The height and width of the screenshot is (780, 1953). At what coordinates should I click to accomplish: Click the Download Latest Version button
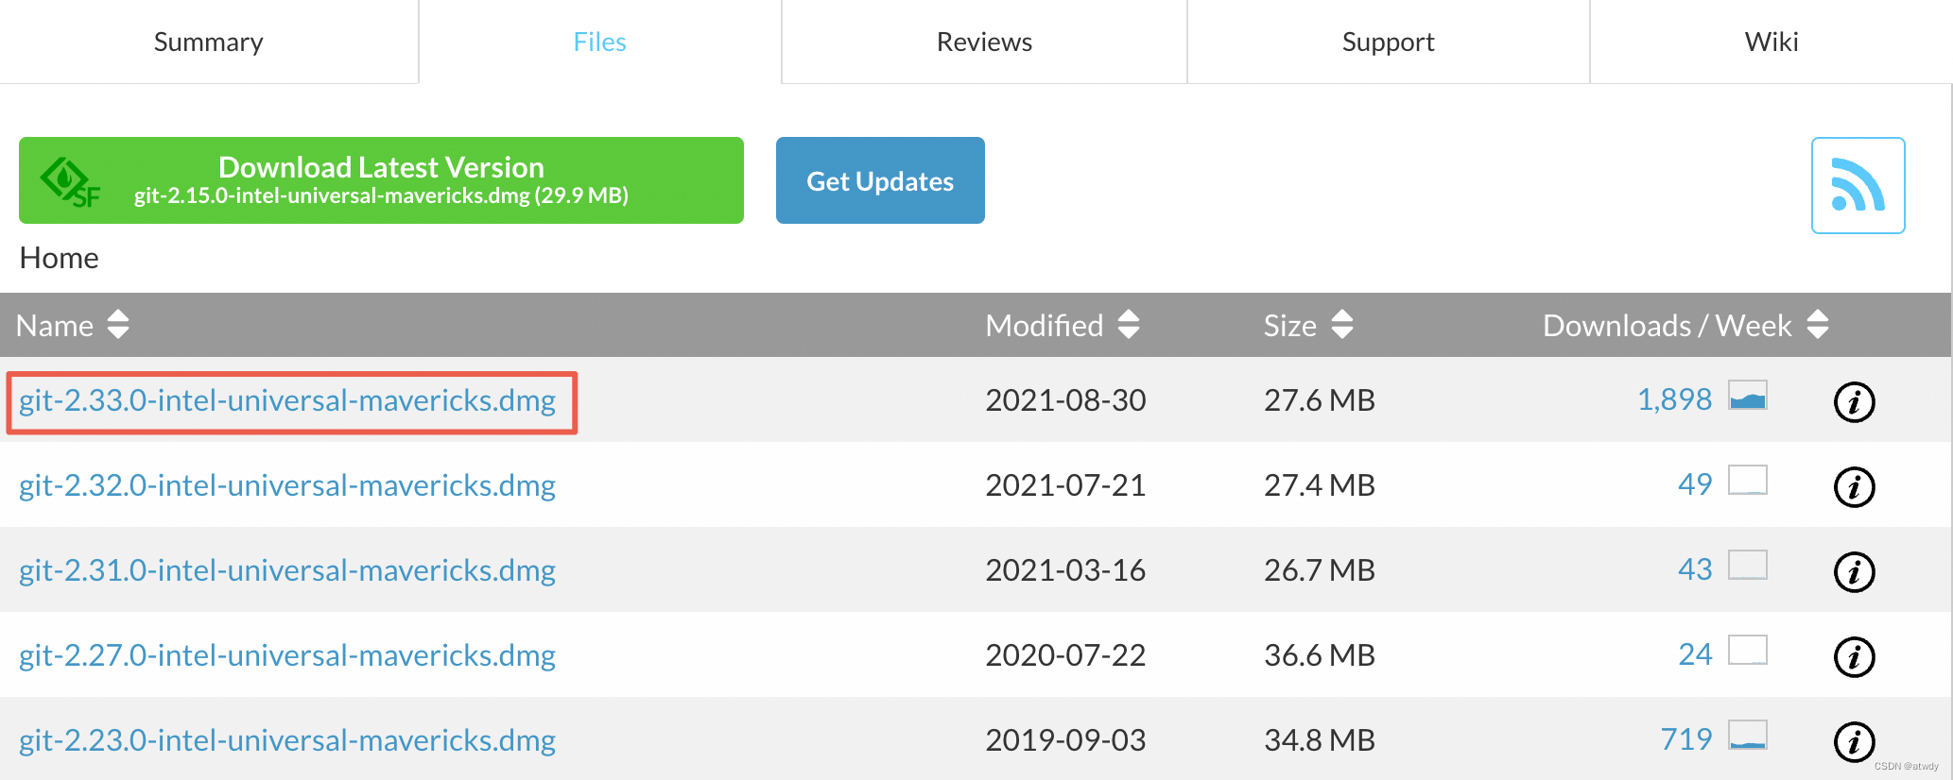point(381,180)
